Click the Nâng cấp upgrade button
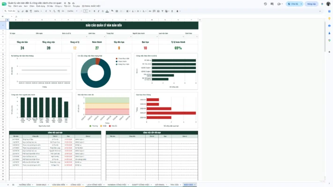This screenshot has height=187, width=333. point(311,4)
